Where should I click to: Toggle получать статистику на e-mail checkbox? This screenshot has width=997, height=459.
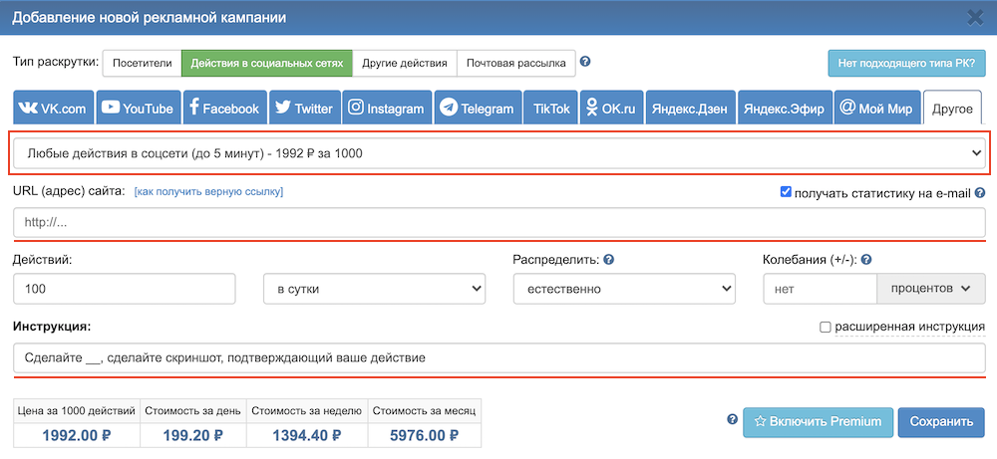click(787, 192)
